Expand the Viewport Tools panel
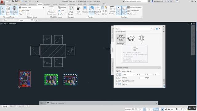 pyautogui.click(x=9, y=17)
